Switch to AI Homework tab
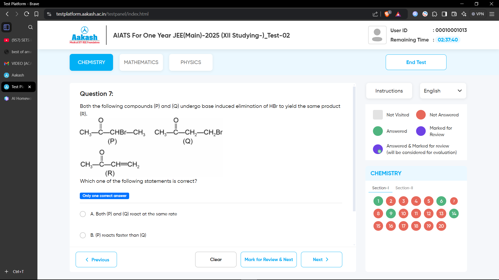The height and width of the screenshot is (280, 499). pyautogui.click(x=18, y=99)
